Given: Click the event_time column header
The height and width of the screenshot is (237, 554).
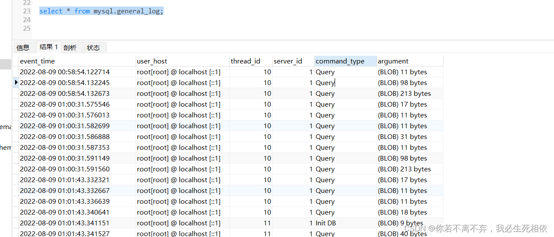Looking at the screenshot, I should point(77,61).
